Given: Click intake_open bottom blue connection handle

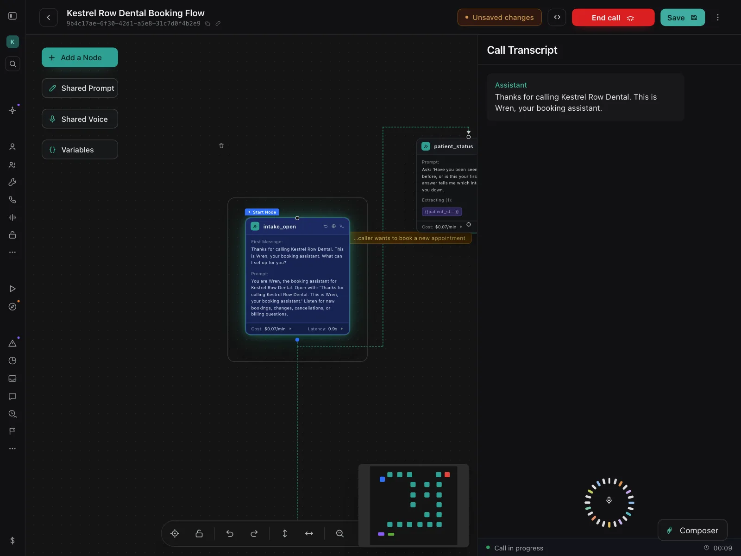Looking at the screenshot, I should click(x=297, y=340).
